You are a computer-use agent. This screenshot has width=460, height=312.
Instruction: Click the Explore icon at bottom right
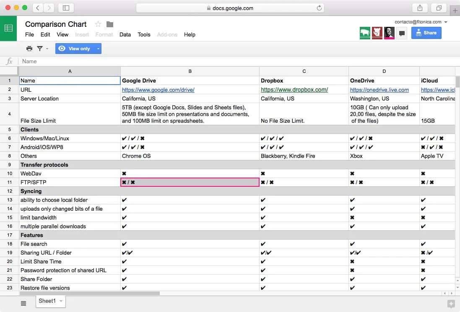(451, 304)
